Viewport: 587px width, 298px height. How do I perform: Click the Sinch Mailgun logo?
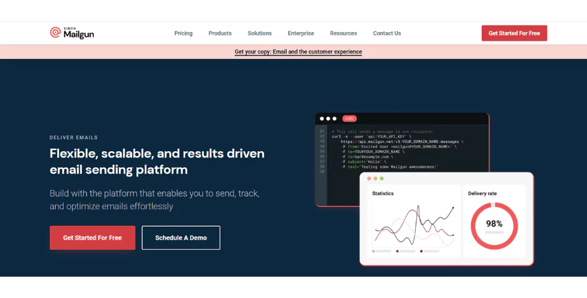(72, 33)
